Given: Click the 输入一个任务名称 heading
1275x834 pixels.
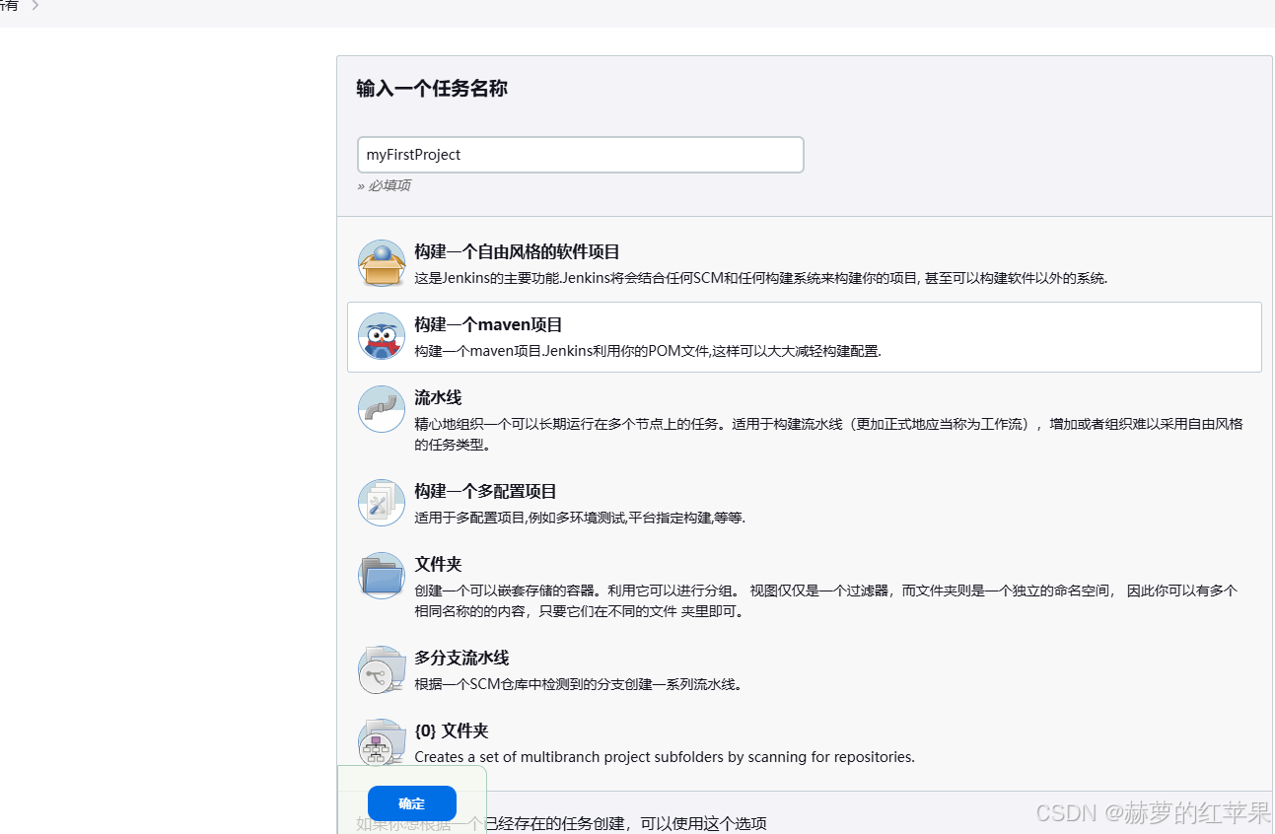Looking at the screenshot, I should click(x=432, y=89).
